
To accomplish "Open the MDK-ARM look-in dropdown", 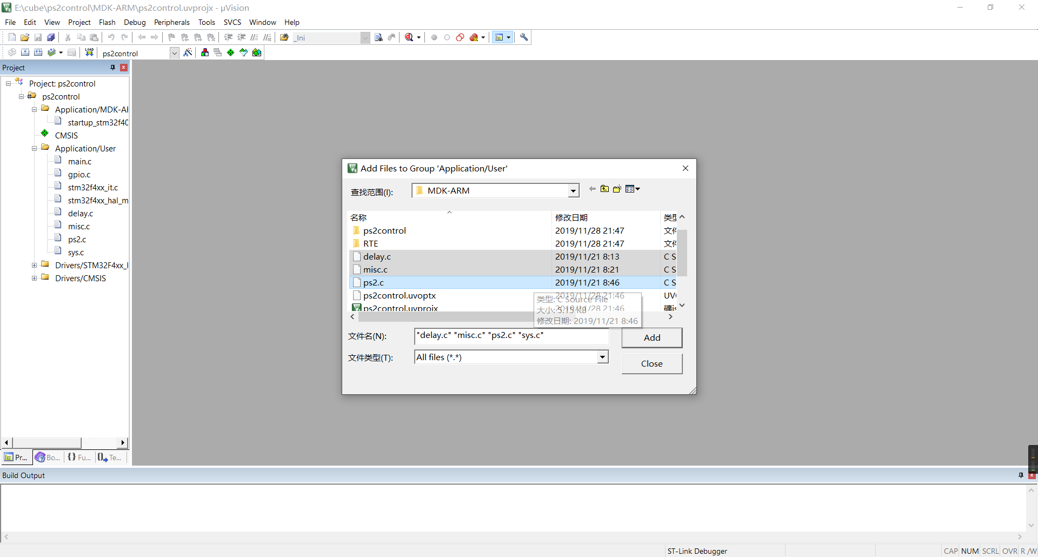I will point(573,191).
